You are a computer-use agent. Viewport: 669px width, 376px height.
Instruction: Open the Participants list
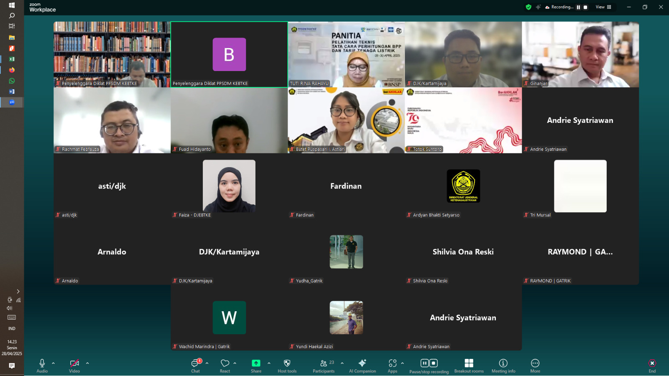click(x=324, y=366)
